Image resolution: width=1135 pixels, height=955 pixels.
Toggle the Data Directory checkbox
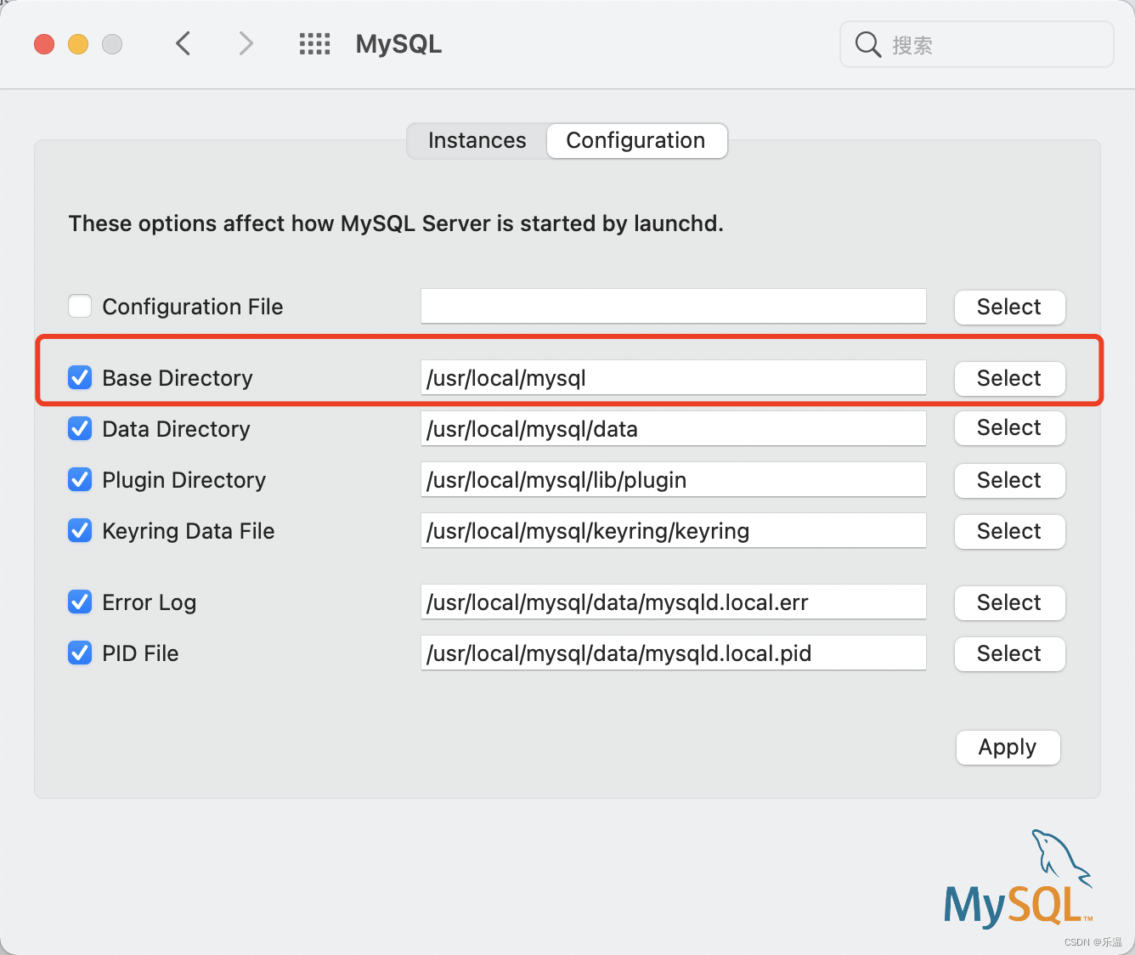(80, 428)
